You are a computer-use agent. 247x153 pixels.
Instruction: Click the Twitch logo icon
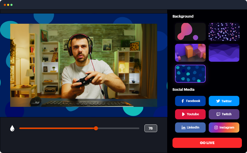pyautogui.click(x=218, y=114)
